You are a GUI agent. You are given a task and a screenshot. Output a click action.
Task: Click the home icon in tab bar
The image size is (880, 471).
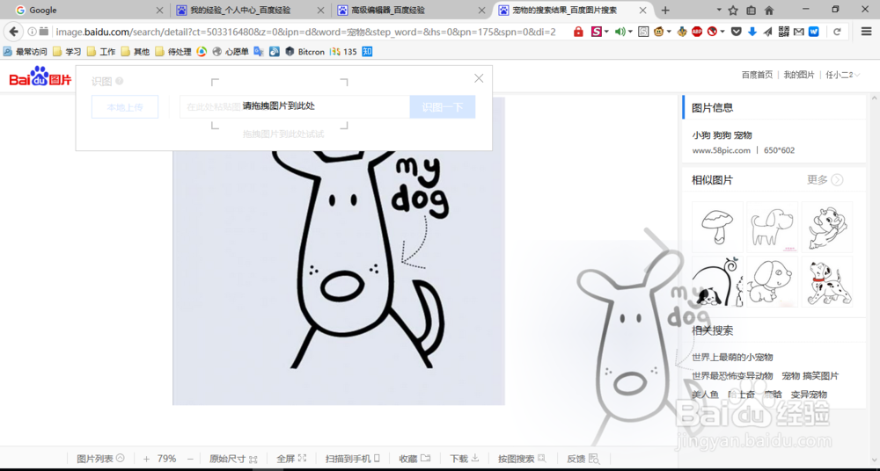pyautogui.click(x=769, y=10)
